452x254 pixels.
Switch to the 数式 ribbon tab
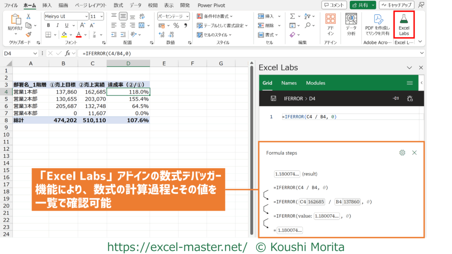coord(118,5)
